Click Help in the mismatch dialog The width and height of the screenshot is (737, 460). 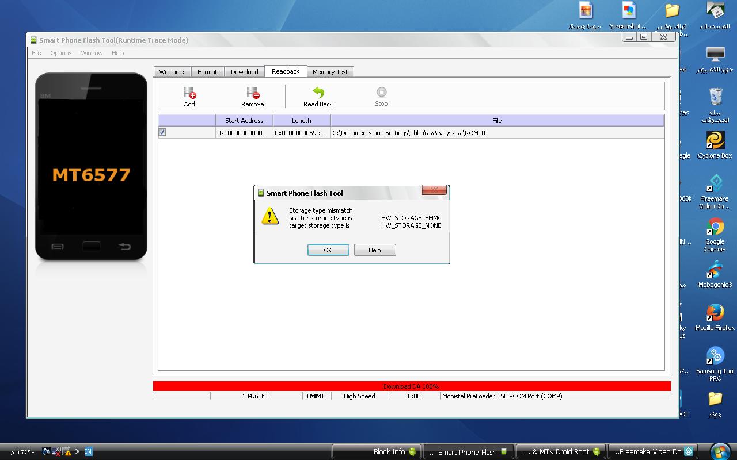[x=374, y=250]
